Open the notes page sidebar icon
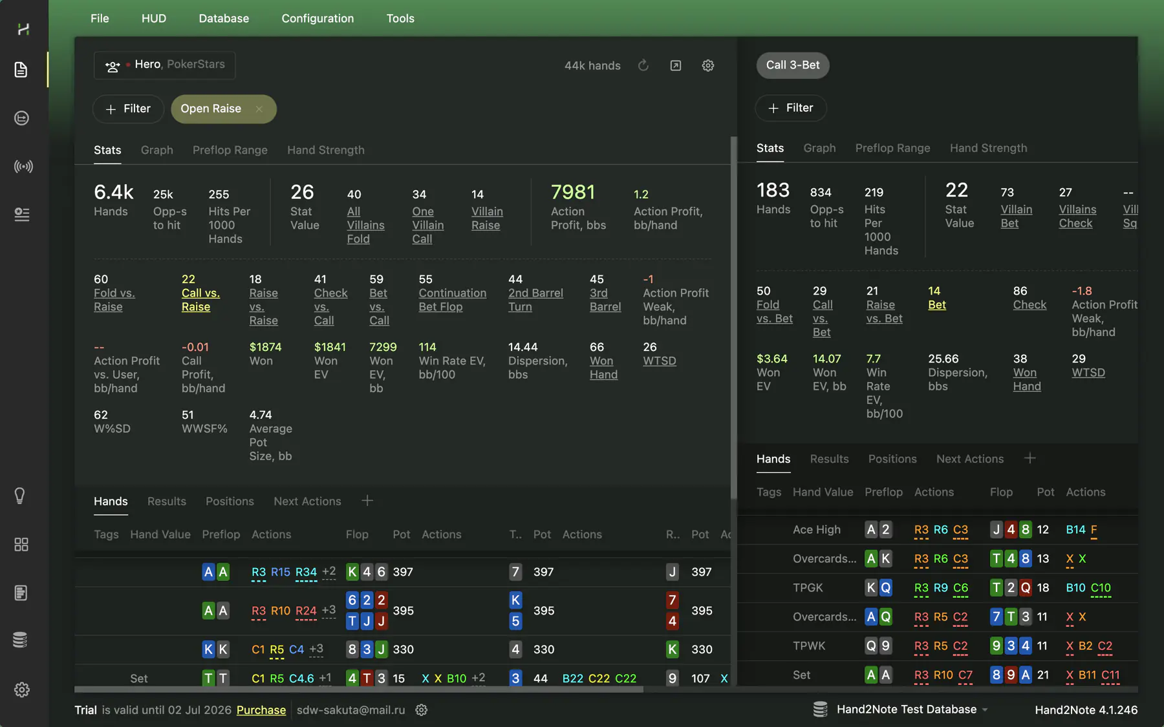Image resolution: width=1164 pixels, height=727 pixels. (21, 593)
